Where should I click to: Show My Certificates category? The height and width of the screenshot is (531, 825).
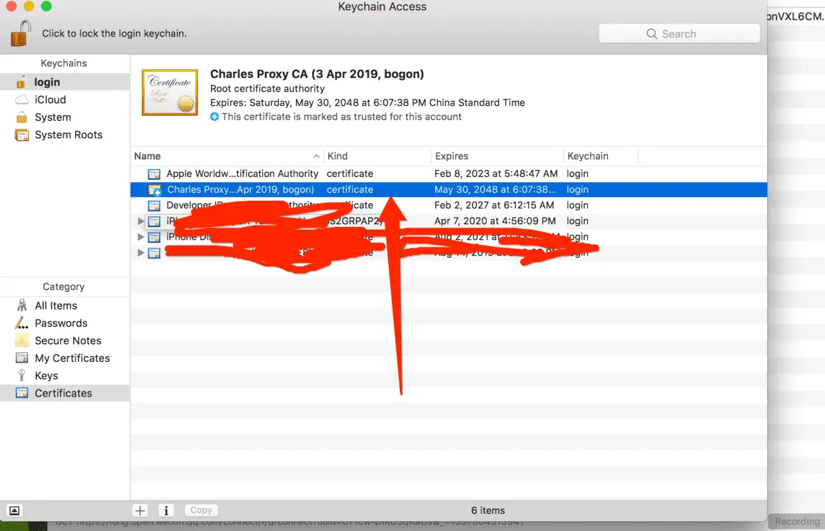click(65, 358)
